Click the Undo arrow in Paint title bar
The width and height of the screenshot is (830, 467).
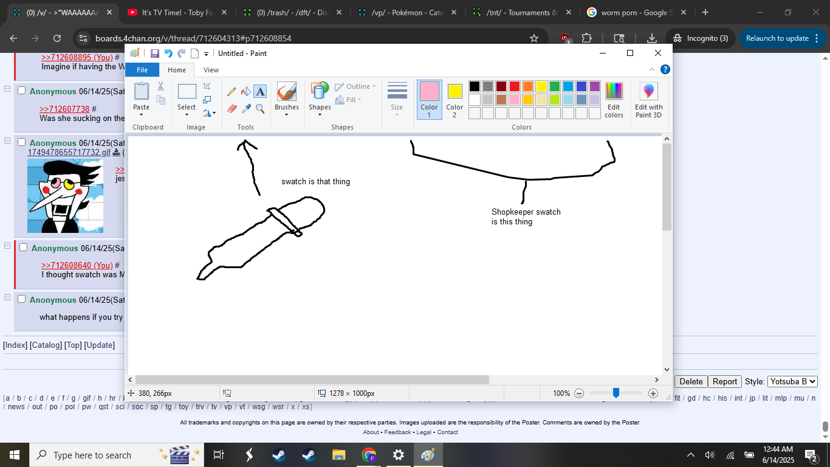tap(168, 54)
